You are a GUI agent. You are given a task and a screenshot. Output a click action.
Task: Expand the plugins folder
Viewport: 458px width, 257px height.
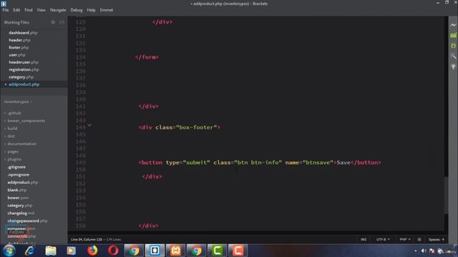[14, 159]
